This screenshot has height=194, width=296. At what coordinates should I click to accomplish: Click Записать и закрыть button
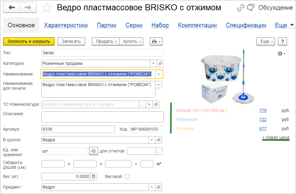(29, 42)
